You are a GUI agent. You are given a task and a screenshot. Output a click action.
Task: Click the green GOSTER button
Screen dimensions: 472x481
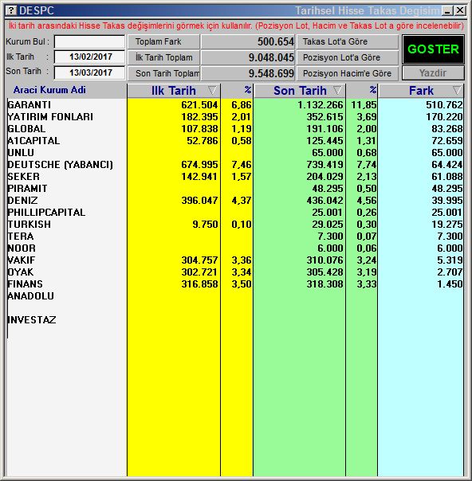433,49
